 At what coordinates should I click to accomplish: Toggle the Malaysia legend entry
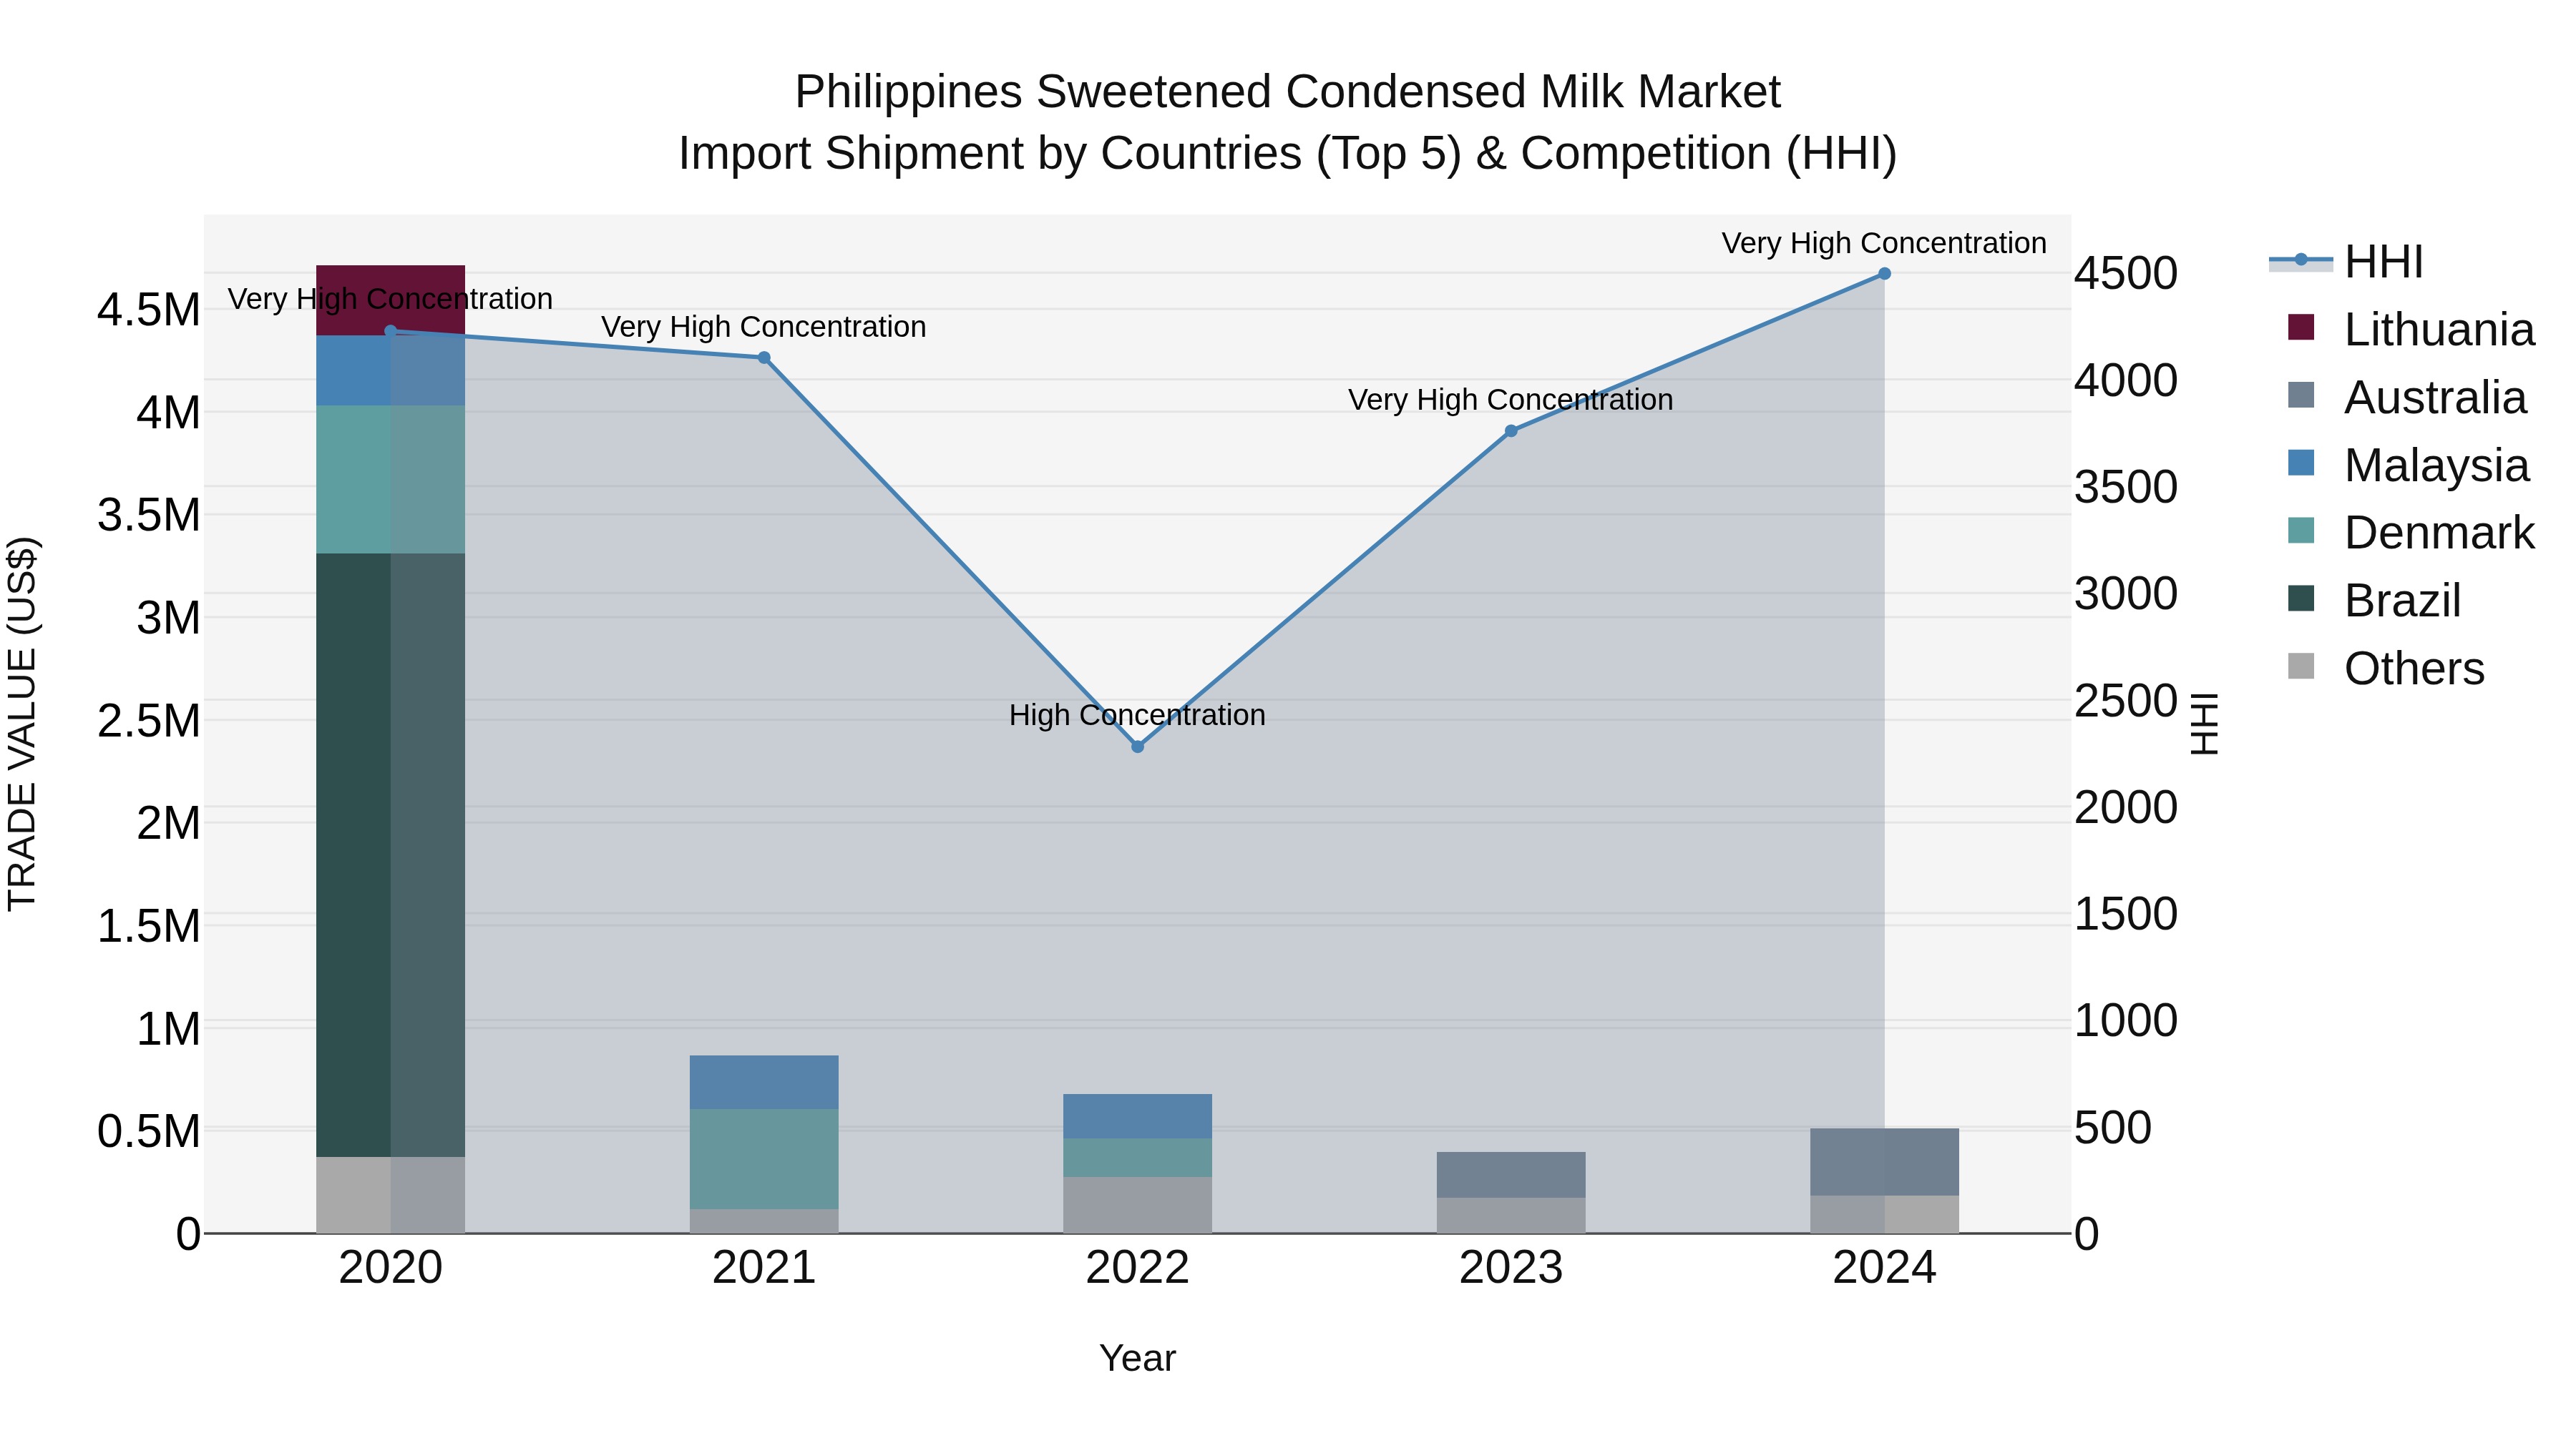tap(2408, 465)
